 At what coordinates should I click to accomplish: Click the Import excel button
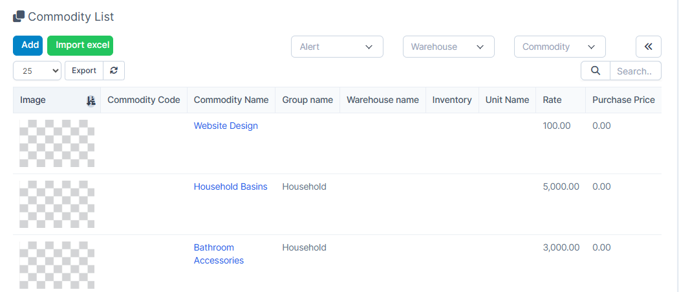[x=80, y=45]
